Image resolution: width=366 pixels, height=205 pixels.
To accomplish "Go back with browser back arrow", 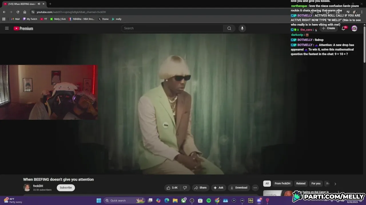I will coord(4,12).
